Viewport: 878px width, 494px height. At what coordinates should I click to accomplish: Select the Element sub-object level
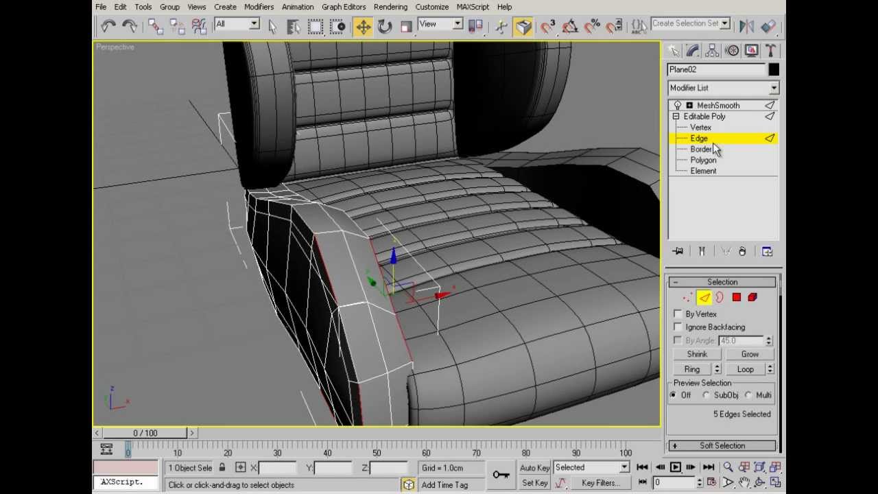[703, 171]
